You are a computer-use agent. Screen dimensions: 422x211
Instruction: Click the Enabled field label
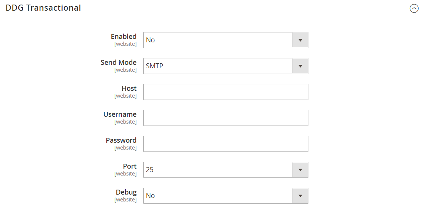point(124,36)
